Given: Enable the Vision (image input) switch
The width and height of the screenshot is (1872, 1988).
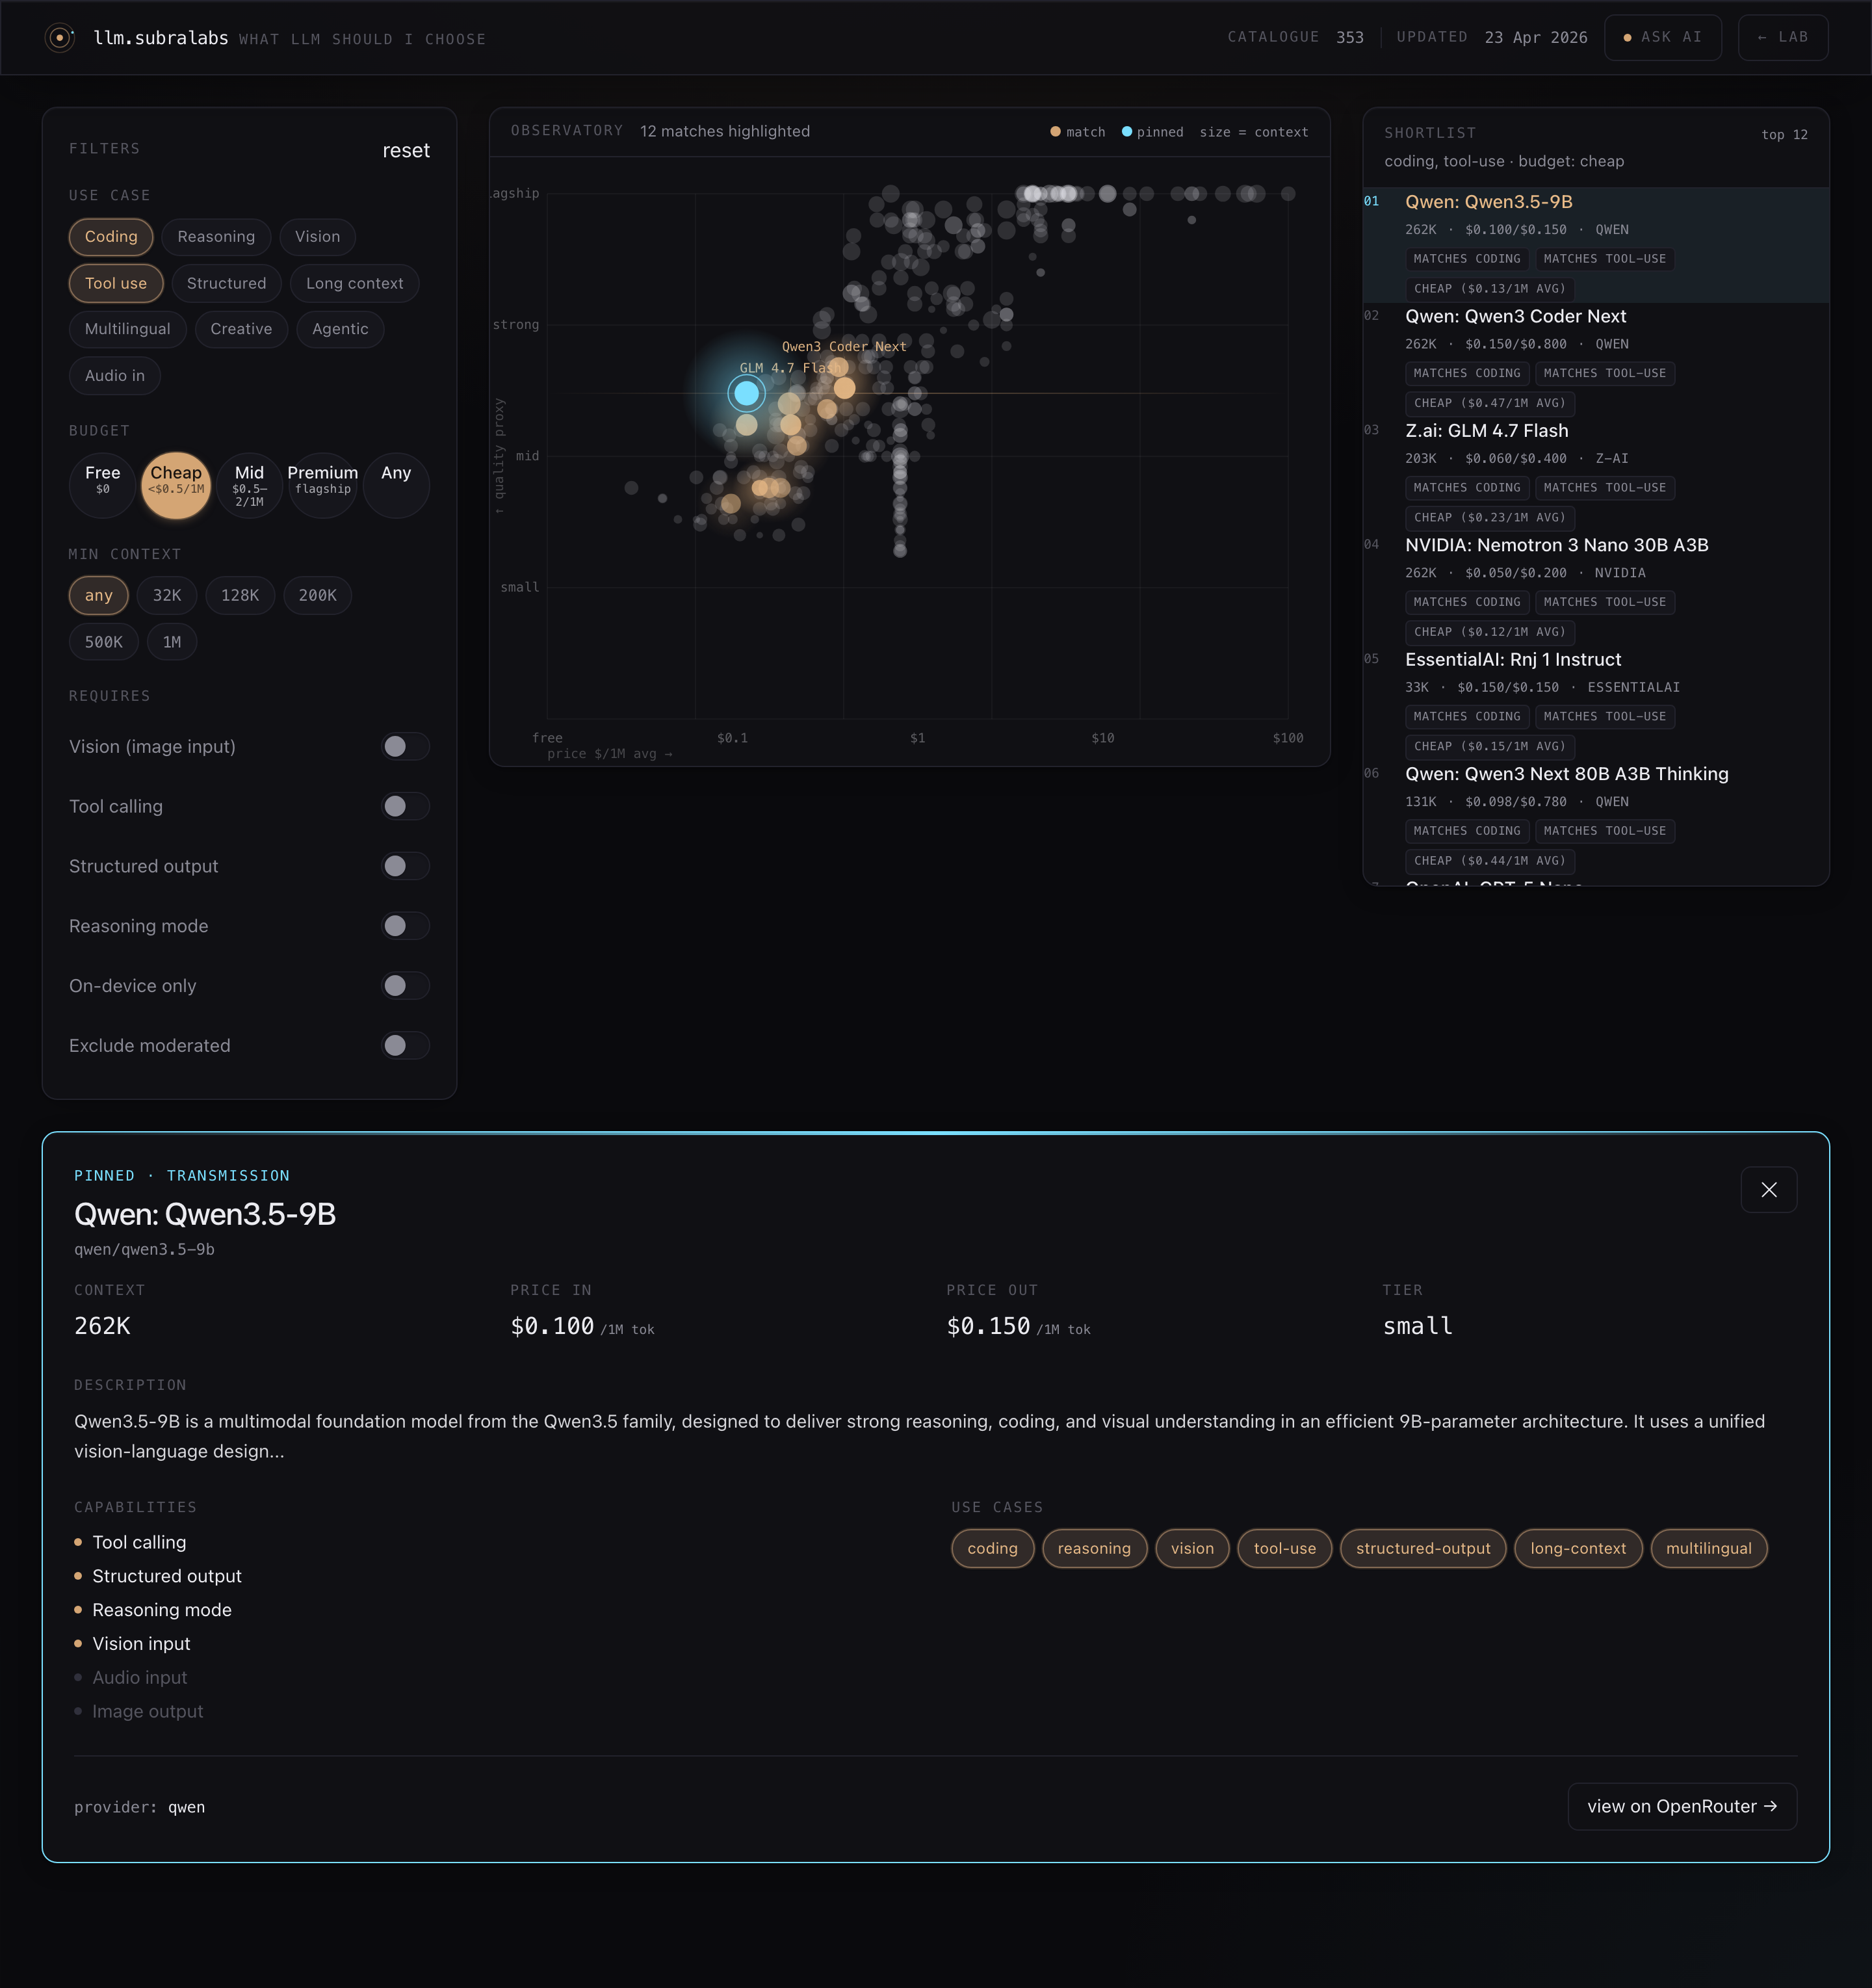Looking at the screenshot, I should pos(405,746).
